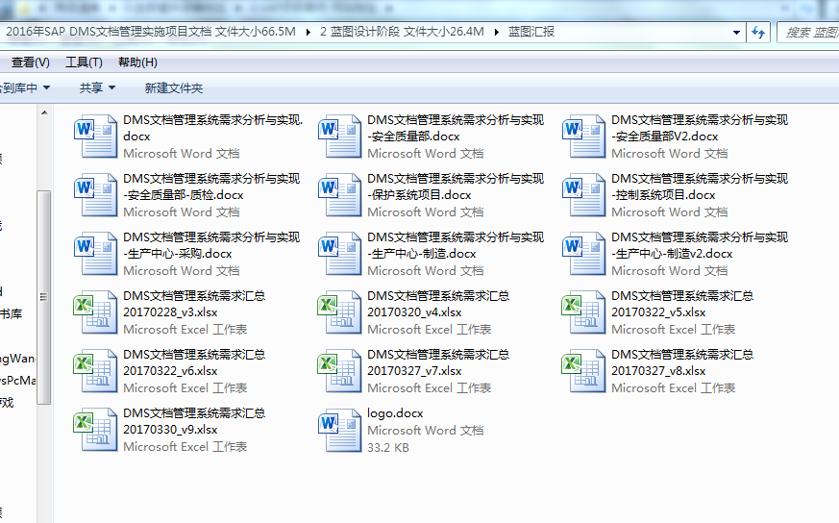Open the 帮助(H) menu
This screenshot has width=839, height=523.
click(x=137, y=62)
